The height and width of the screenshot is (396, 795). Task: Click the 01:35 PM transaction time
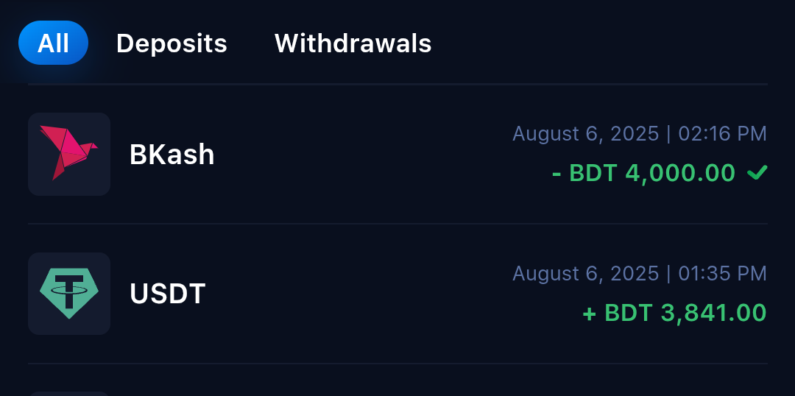[722, 274]
